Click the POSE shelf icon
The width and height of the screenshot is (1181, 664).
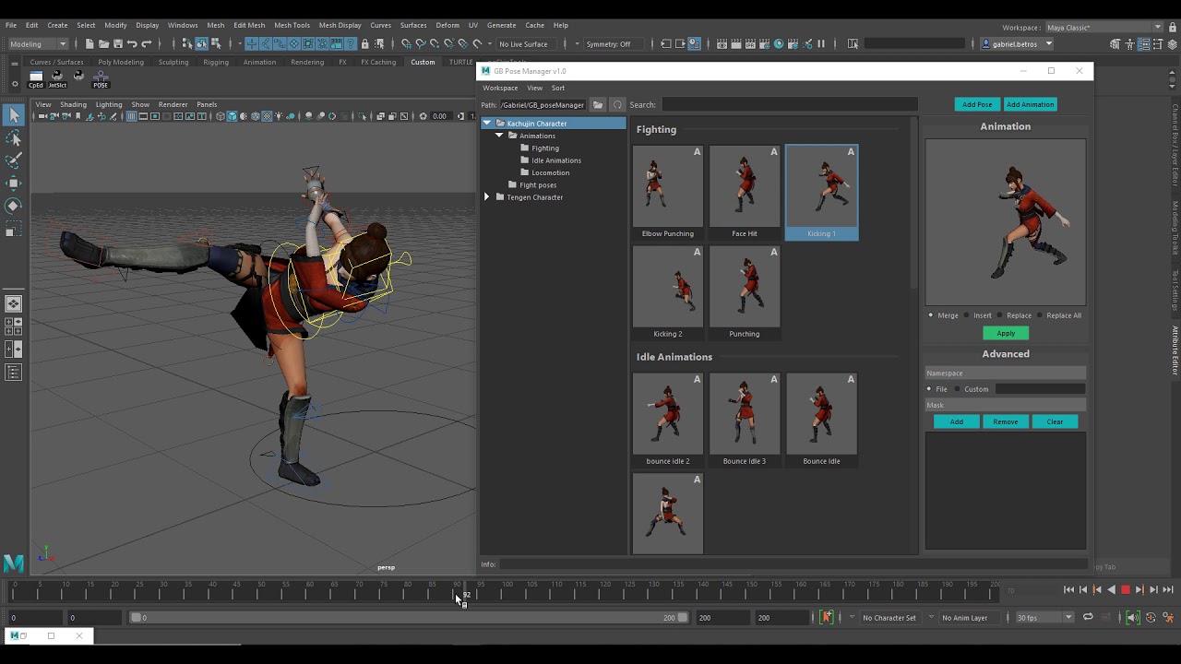[101, 79]
